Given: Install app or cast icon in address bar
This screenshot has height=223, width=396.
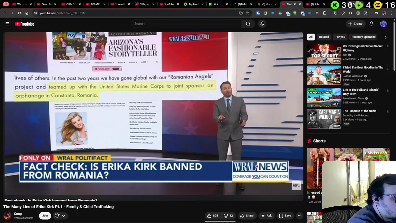Looking at the screenshot, I should coord(241,13).
